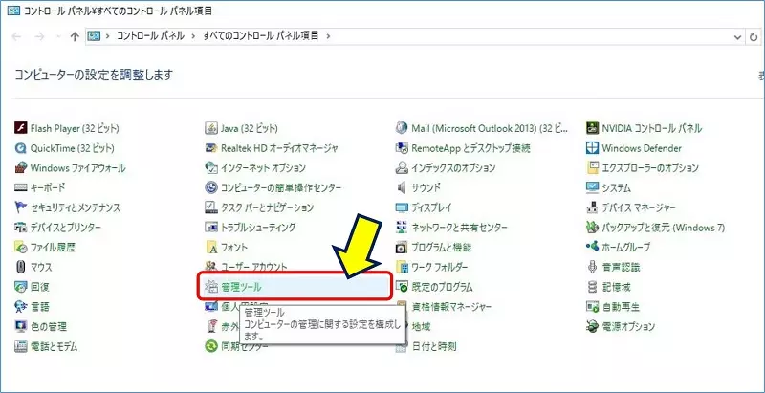This screenshot has height=393, width=765.
Task: Open インデックスのオプション link
Action: point(453,168)
